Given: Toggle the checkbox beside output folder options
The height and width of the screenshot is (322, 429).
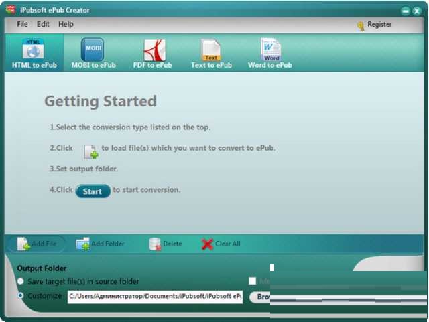Looking at the screenshot, I should click(252, 280).
